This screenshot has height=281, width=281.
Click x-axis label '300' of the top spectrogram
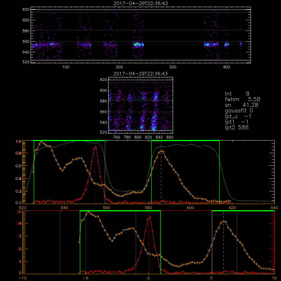coord(173,67)
